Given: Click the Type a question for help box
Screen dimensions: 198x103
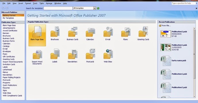Looking at the screenshot, I should pos(184,3).
